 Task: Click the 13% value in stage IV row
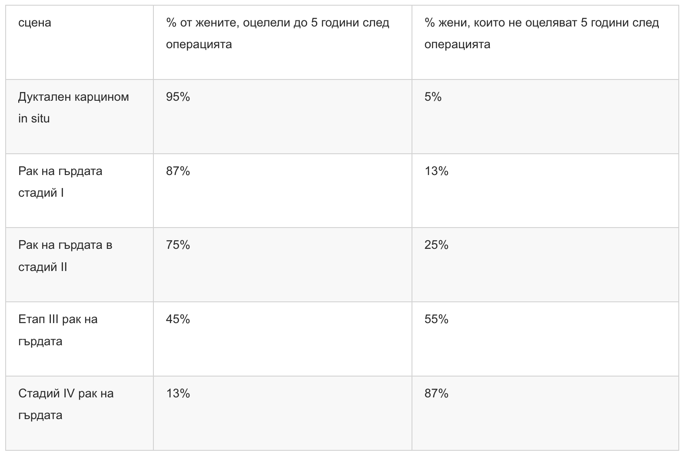coord(178,393)
